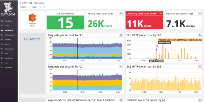This screenshot has width=204, height=102.
Task: Click the 1h badge on Unhealthy hosts count
Action: [x=161, y=13]
